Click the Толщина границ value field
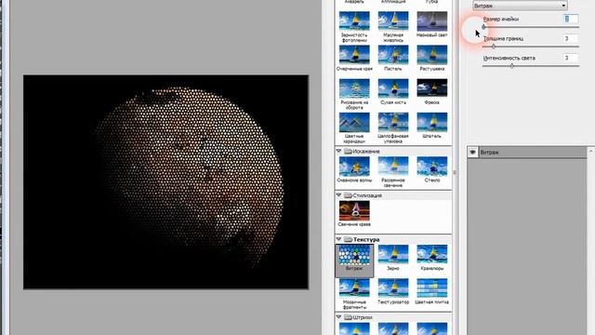This screenshot has width=595, height=335. tap(571, 38)
